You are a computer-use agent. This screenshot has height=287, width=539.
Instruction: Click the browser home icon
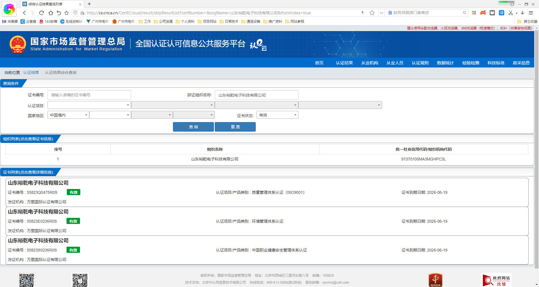tap(50, 13)
